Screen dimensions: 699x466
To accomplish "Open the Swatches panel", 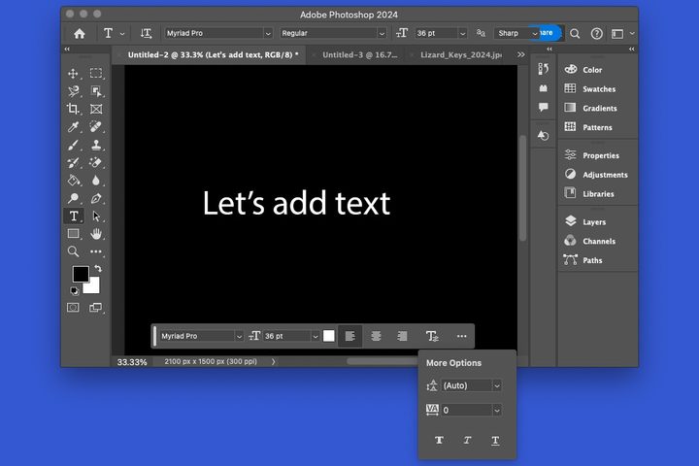I will tap(598, 88).
